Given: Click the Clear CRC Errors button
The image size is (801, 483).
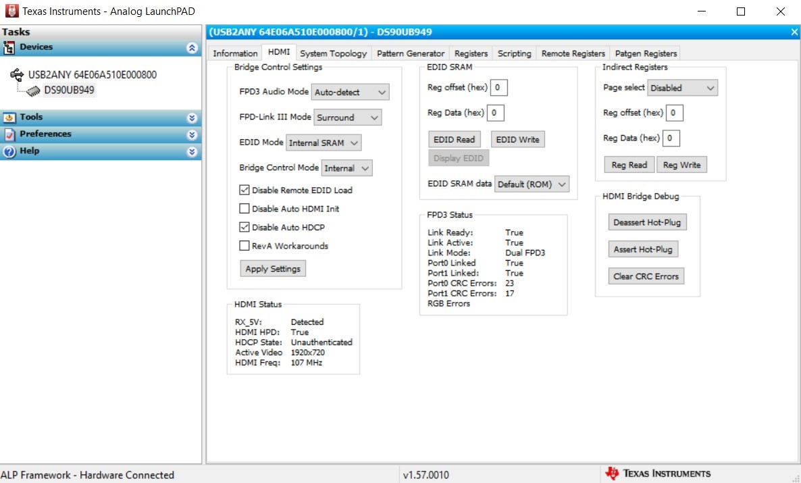Looking at the screenshot, I should click(x=646, y=276).
